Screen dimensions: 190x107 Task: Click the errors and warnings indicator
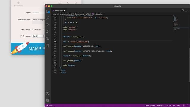50,106
